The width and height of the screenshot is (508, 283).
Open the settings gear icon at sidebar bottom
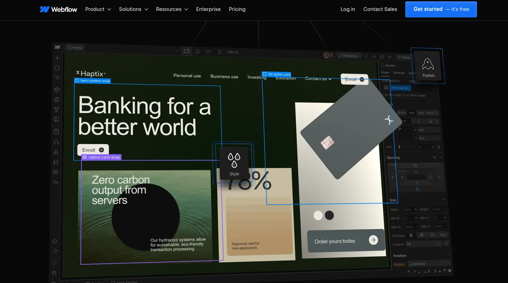pyautogui.click(x=55, y=241)
